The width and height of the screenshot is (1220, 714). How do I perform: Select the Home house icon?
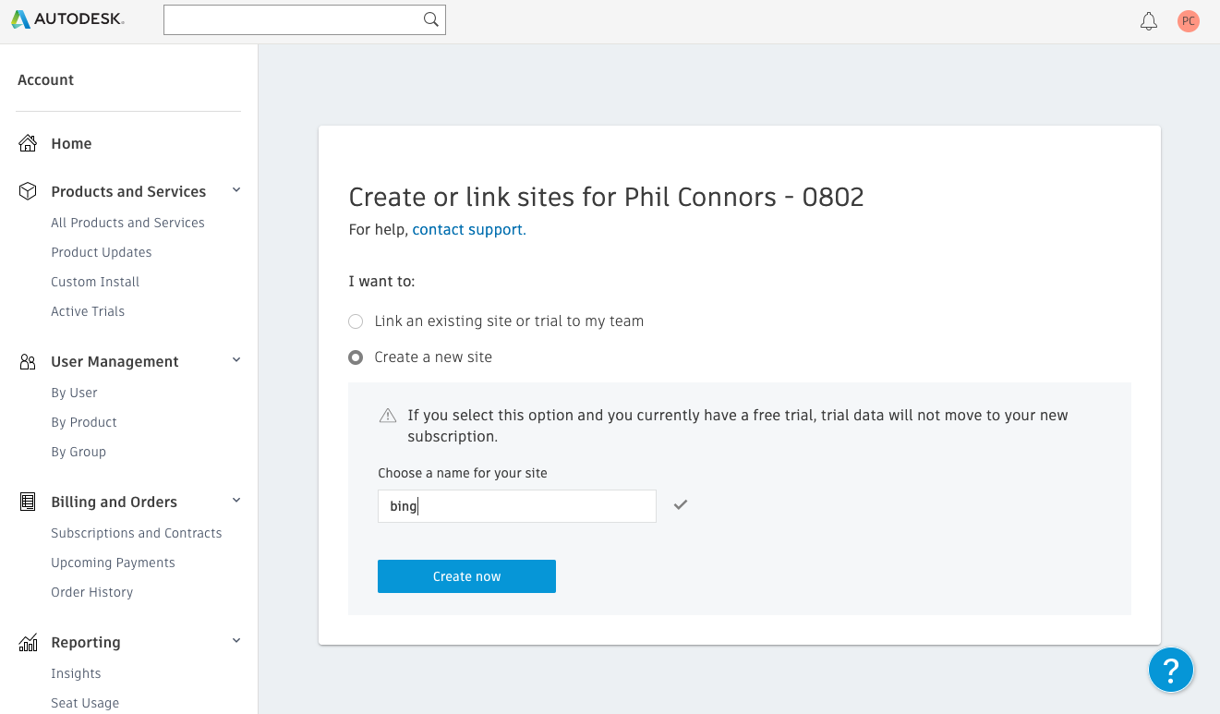click(x=29, y=141)
